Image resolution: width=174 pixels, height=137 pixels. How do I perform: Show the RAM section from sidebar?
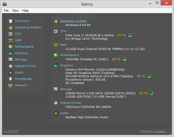(18, 40)
